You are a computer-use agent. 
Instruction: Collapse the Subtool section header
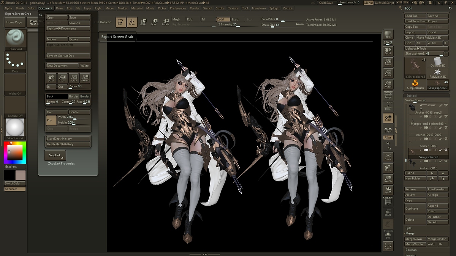412,95
